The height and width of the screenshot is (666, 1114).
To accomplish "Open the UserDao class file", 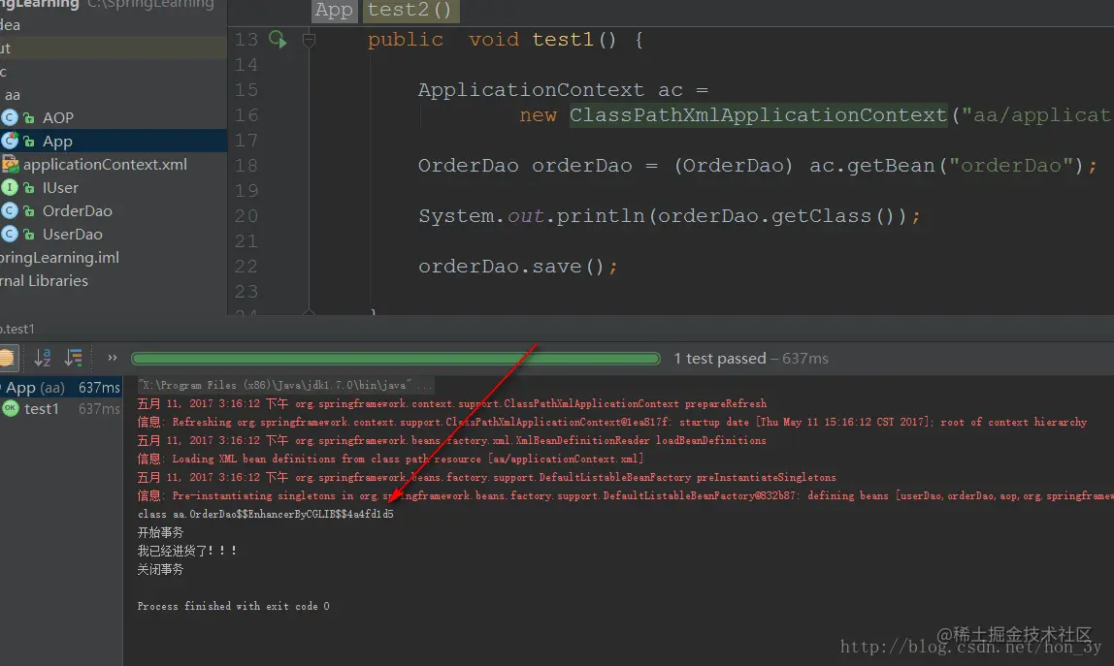I will (x=73, y=235).
